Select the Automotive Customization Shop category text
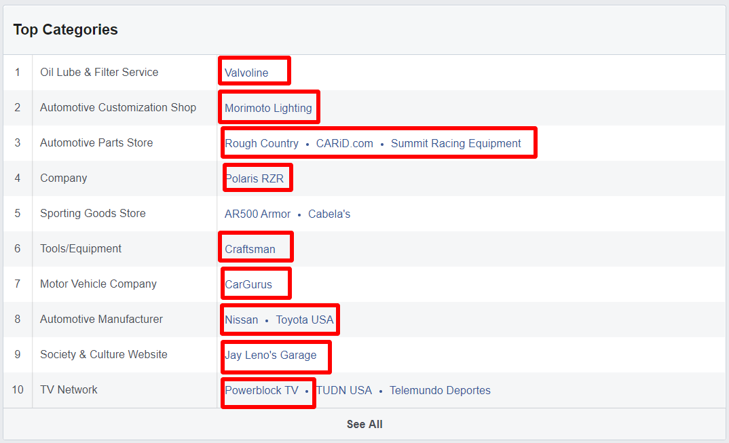Screen dimensions: 729x443 coord(118,108)
